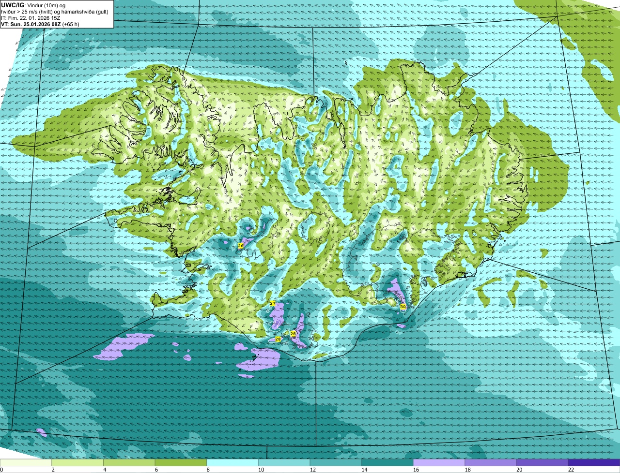Click the scale tick label 18

pyautogui.click(x=468, y=470)
